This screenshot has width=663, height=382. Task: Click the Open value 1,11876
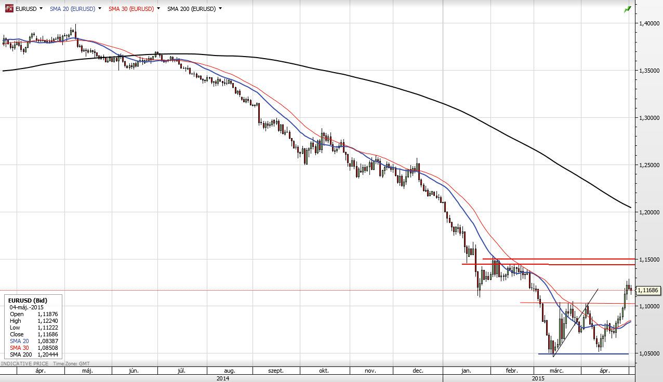(47, 314)
